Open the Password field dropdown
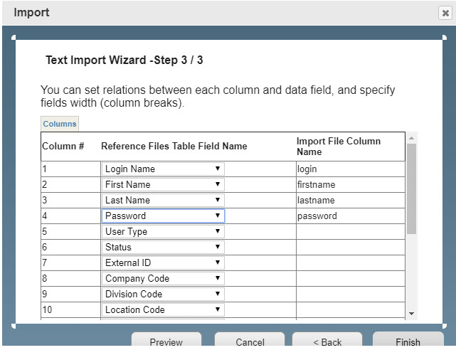The height and width of the screenshot is (350, 456). click(163, 216)
